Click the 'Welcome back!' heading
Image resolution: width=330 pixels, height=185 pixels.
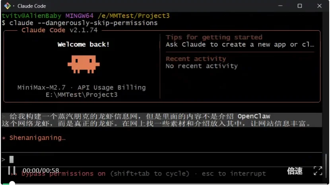click(x=83, y=44)
